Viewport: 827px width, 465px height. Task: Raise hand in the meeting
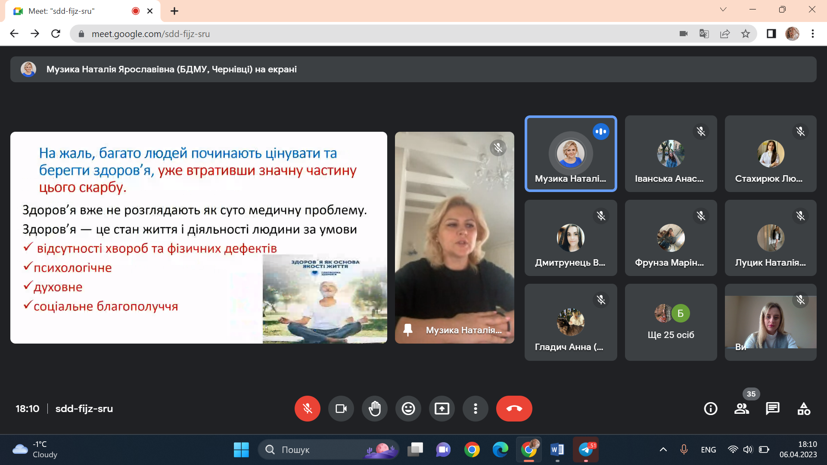click(374, 408)
